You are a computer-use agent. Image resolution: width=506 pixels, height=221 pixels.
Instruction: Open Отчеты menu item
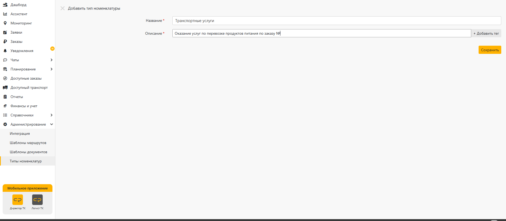click(x=27, y=97)
